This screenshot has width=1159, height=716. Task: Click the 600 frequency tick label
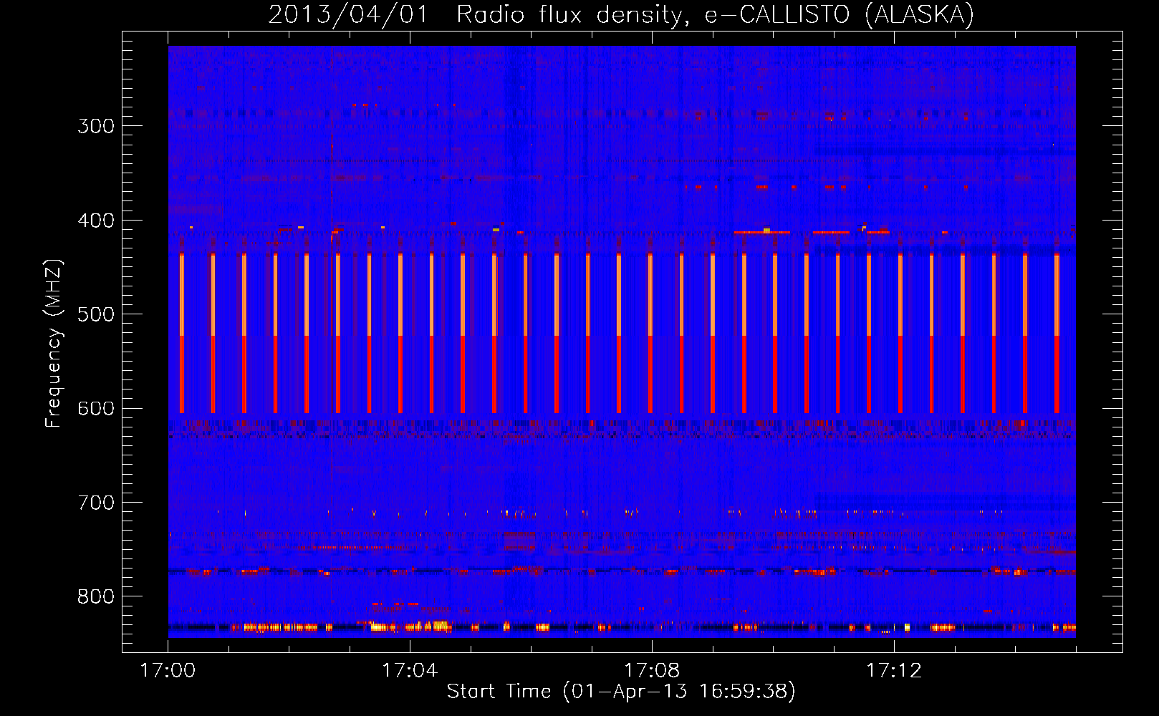click(96, 408)
